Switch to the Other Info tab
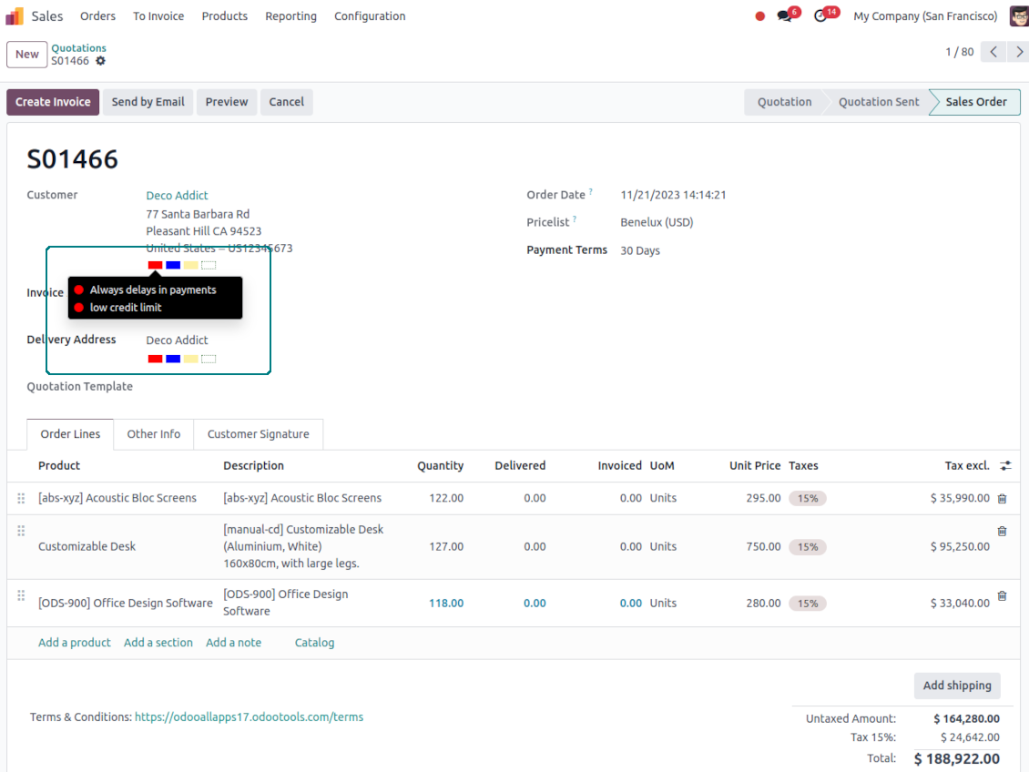 pos(154,434)
